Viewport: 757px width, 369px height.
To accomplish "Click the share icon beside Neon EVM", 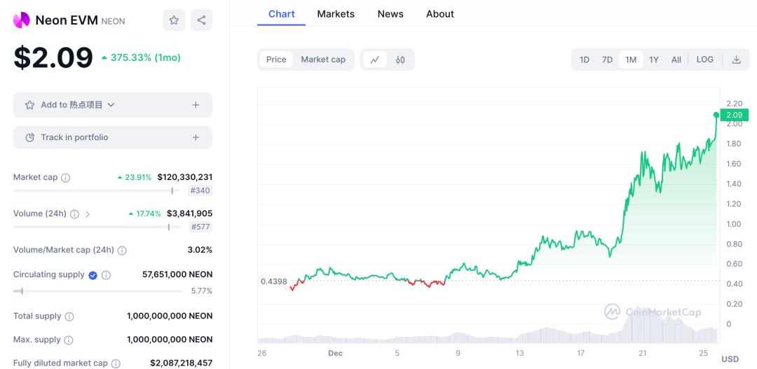I will pyautogui.click(x=201, y=20).
